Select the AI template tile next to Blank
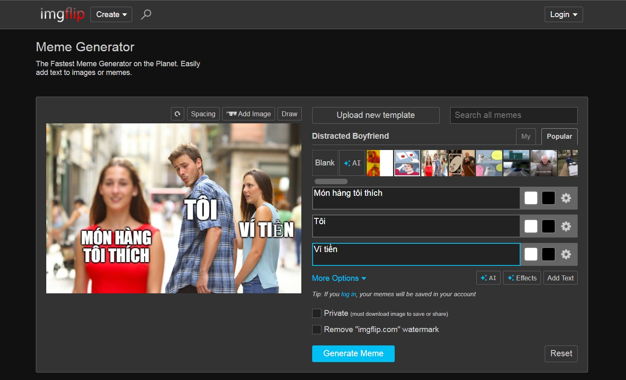The image size is (626, 380). pos(352,163)
